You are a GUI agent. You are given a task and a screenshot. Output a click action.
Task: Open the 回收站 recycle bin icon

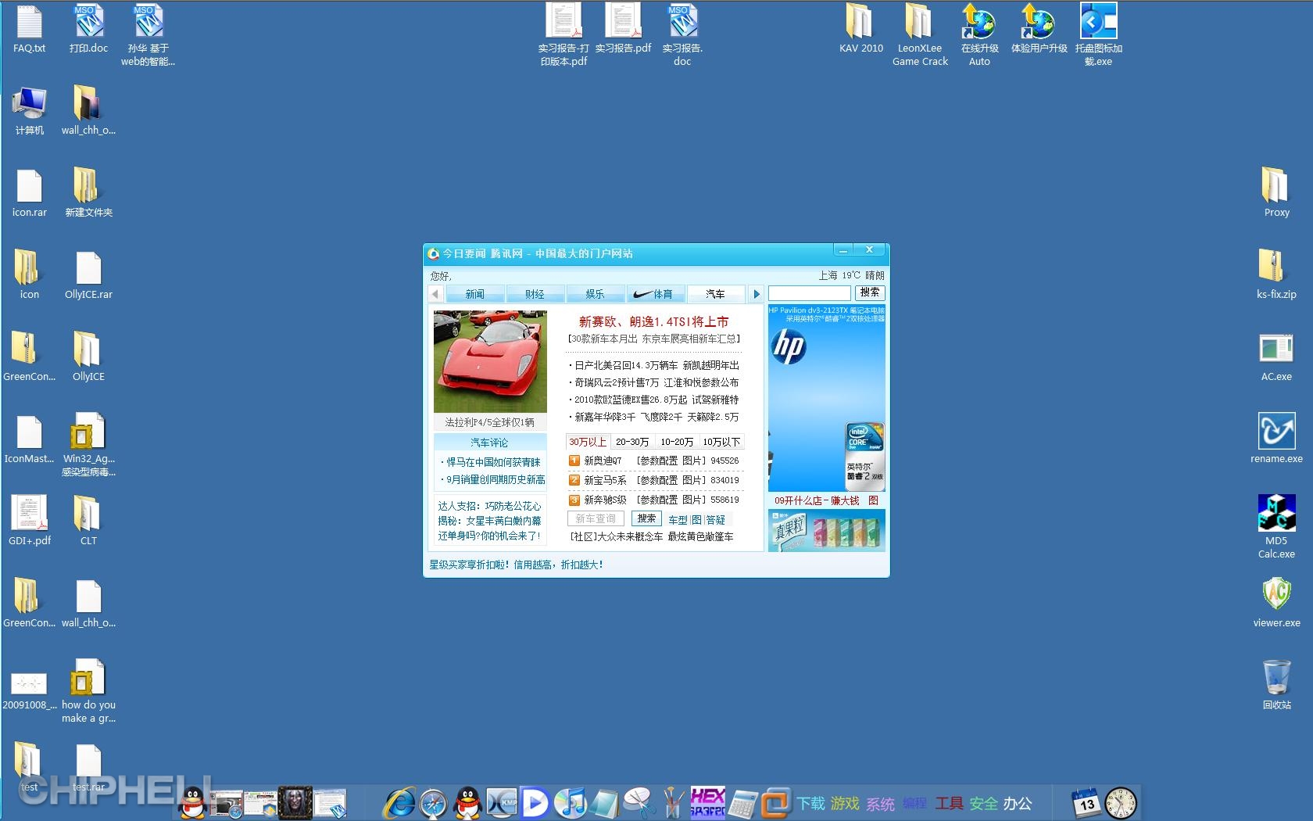pyautogui.click(x=1276, y=684)
